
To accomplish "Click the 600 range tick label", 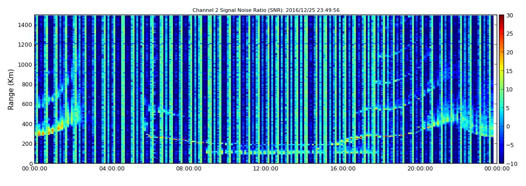I will (x=27, y=104).
